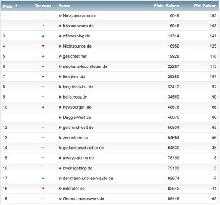
Task: Click red down arrow in timotime row
Action: tap(43, 77)
